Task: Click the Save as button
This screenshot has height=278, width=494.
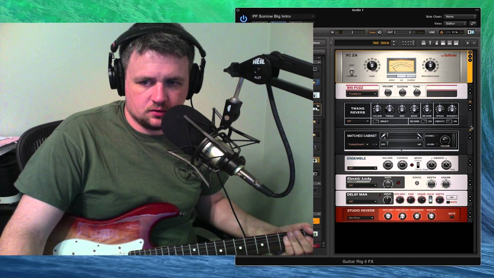Action: coord(385,43)
